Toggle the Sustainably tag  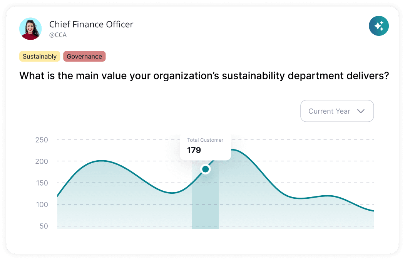coord(40,56)
